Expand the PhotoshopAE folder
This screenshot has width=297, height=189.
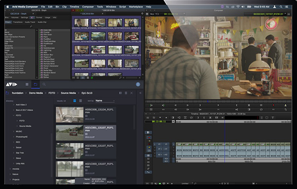point(14,137)
